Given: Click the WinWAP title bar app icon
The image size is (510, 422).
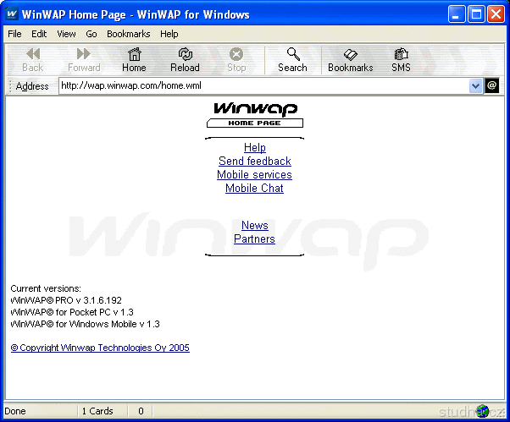Looking at the screenshot, I should (x=12, y=14).
